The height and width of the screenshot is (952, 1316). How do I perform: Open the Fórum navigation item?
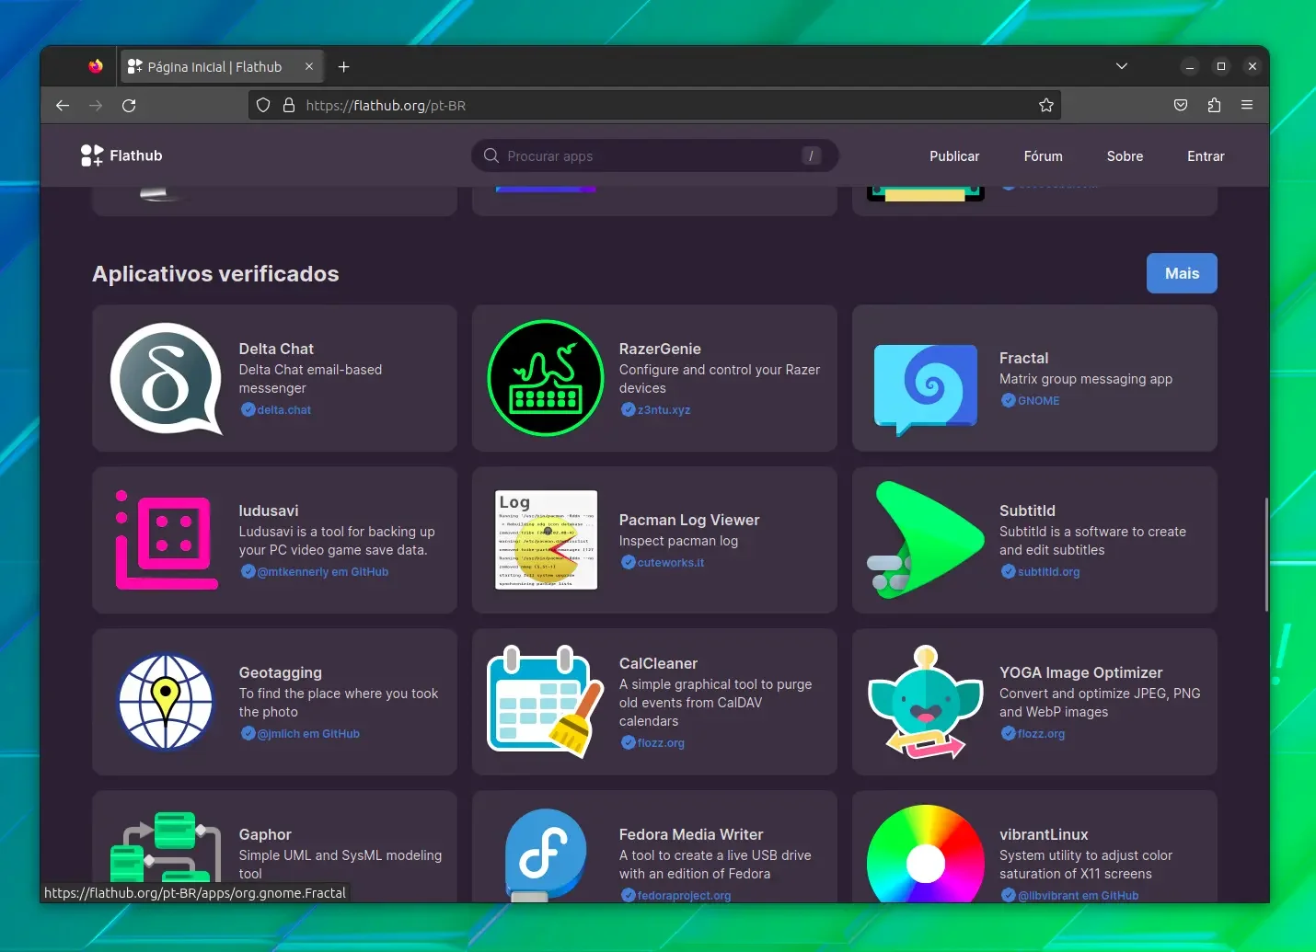[x=1043, y=156]
